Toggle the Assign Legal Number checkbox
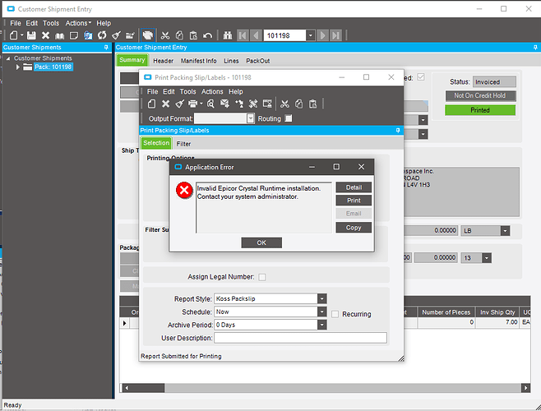This screenshot has height=411, width=541. (x=262, y=277)
